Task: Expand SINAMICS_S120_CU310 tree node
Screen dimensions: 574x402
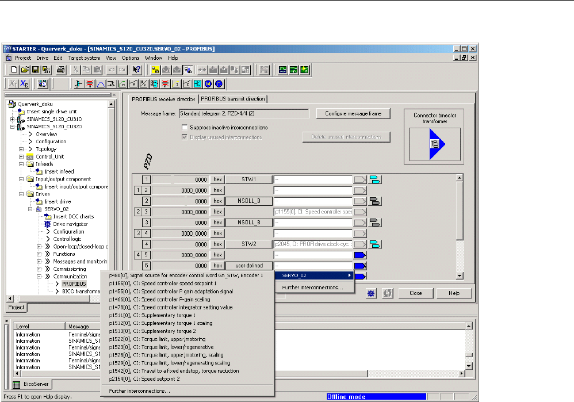Action: tap(13, 119)
